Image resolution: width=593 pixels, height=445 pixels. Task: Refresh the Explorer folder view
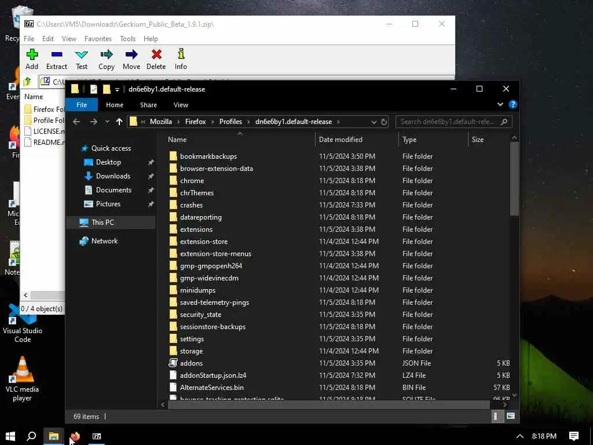tap(383, 122)
